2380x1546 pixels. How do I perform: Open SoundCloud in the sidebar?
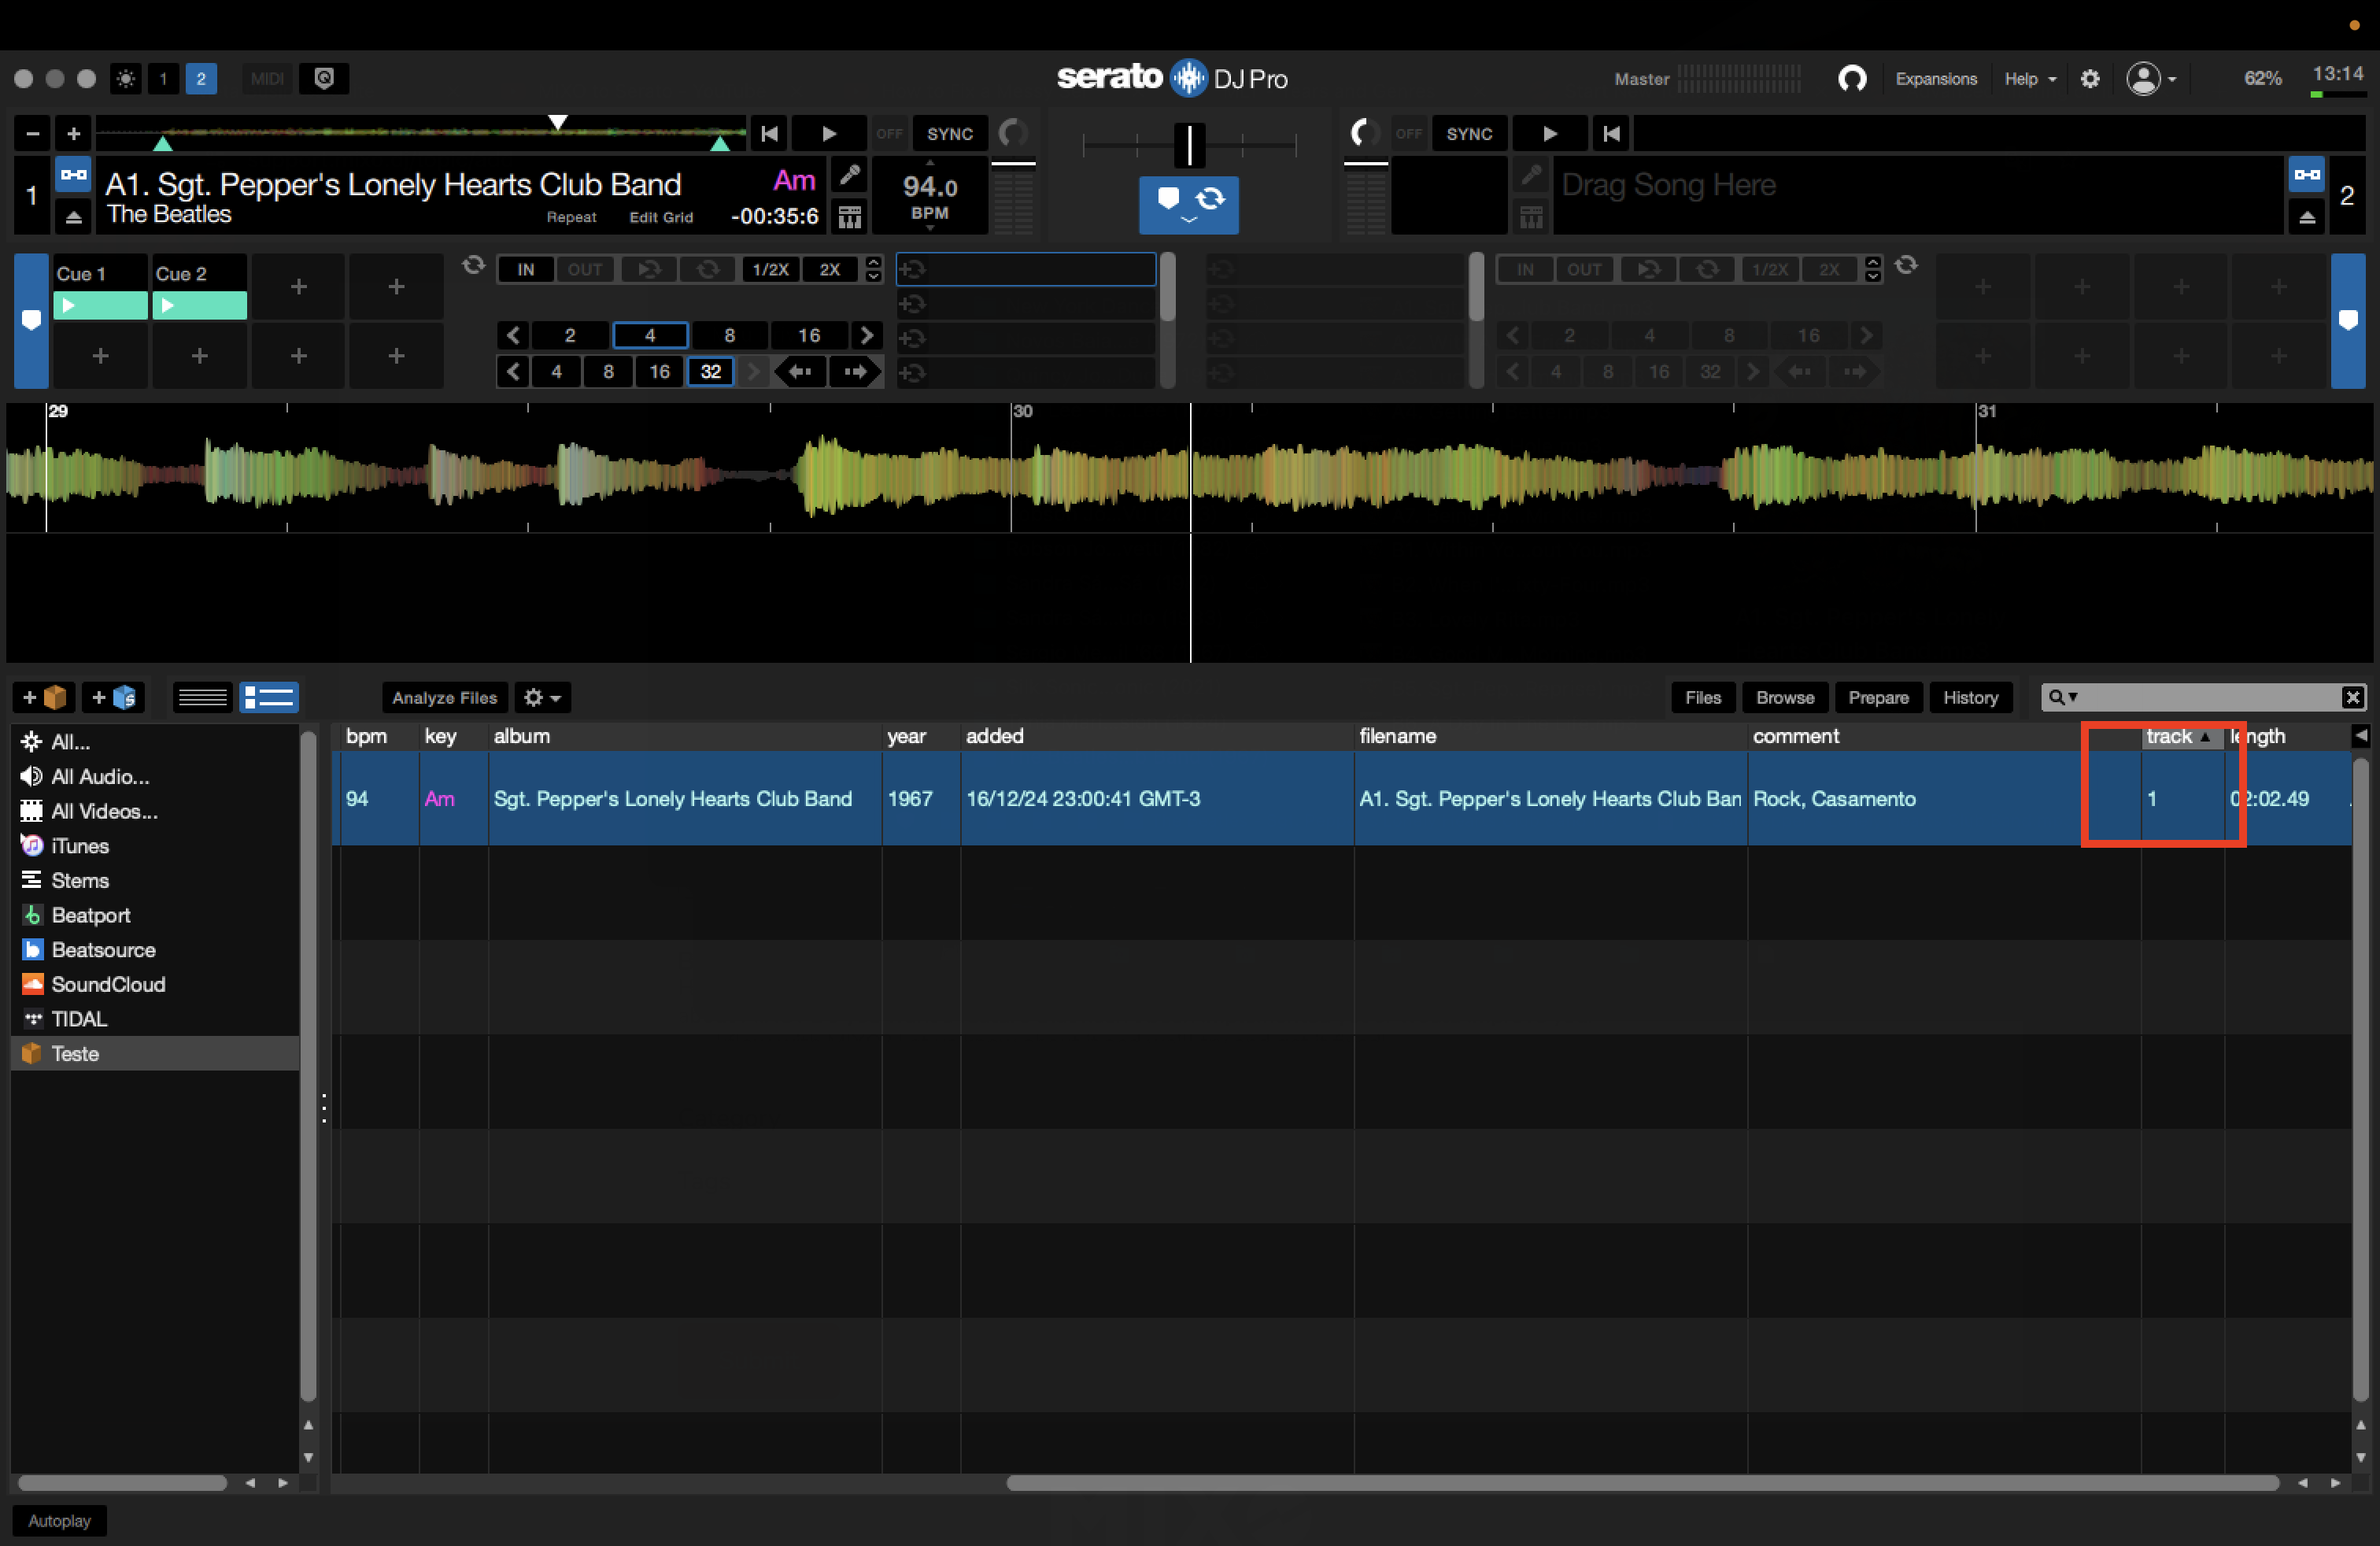[x=107, y=984]
